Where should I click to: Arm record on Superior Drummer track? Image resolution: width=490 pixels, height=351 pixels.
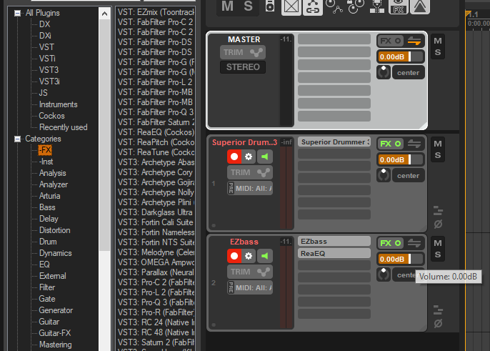tap(234, 157)
